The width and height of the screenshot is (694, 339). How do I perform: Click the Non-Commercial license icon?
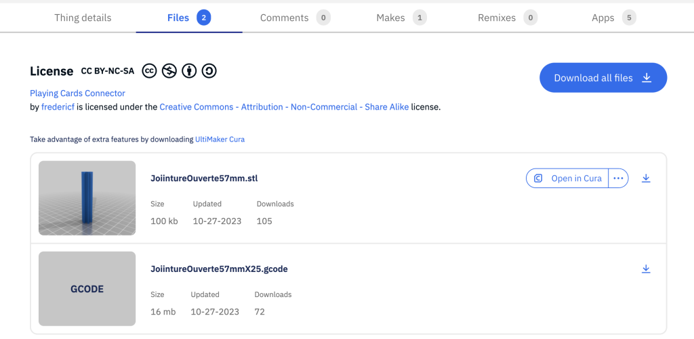pyautogui.click(x=169, y=71)
